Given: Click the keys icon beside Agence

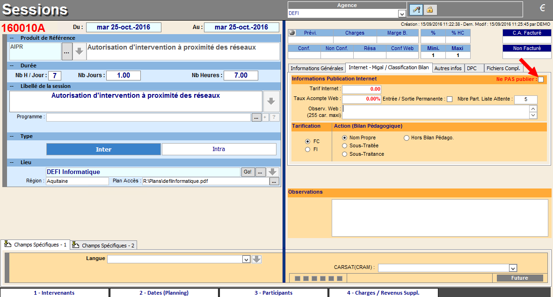Looking at the screenshot, I should 415,9.
